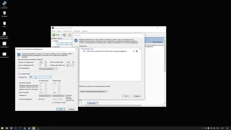
Task: Open the Файл menu in NVIDIA Control Panel
Action: point(53,31)
